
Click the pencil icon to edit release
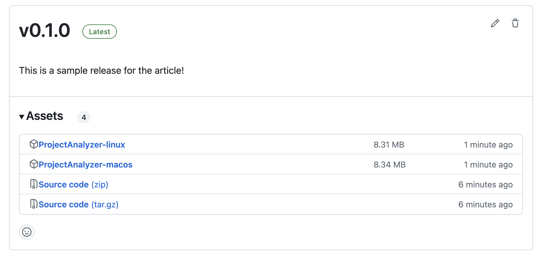495,23
